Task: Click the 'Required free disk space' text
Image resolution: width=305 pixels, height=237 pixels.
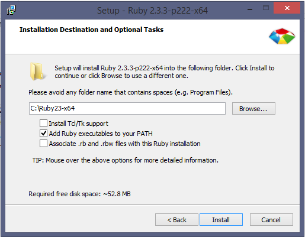Action: 79,194
